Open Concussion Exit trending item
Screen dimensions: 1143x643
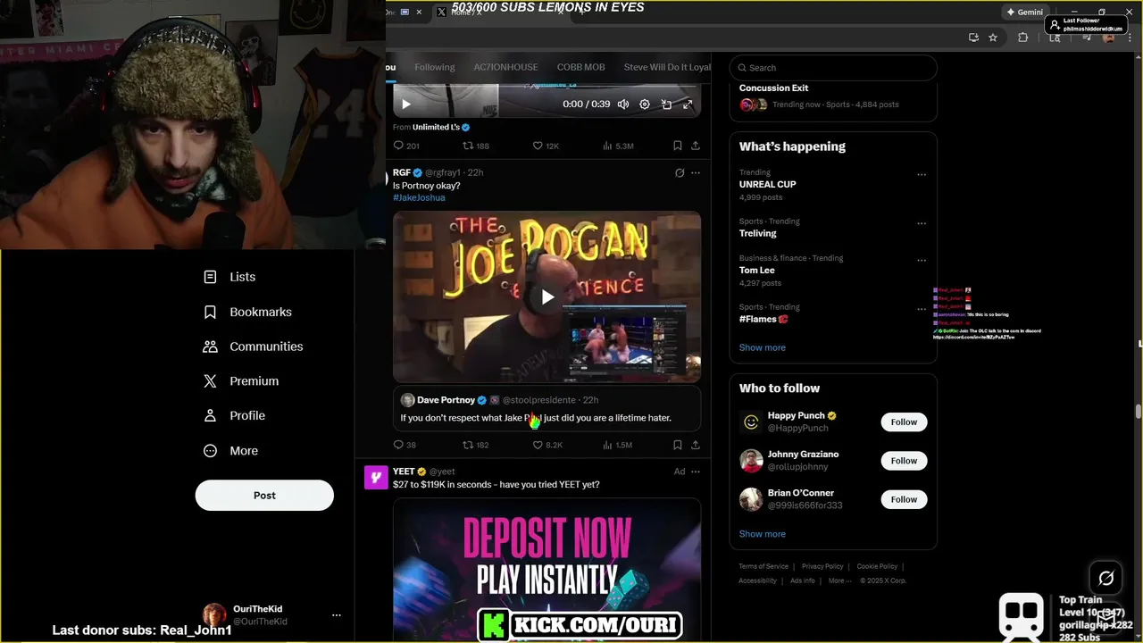(833, 96)
